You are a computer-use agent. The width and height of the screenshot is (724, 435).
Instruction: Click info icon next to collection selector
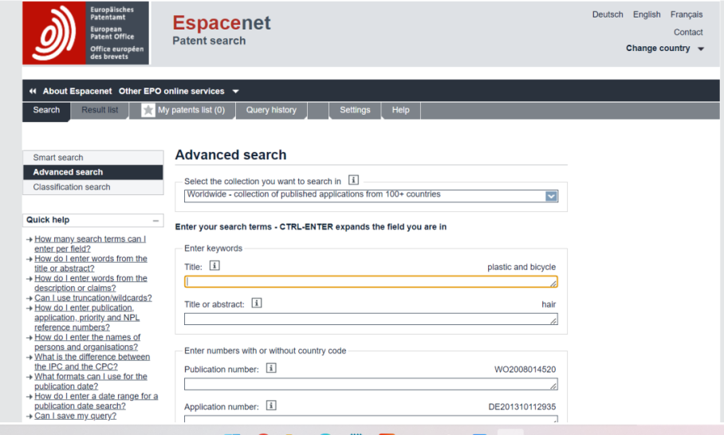pyautogui.click(x=354, y=181)
